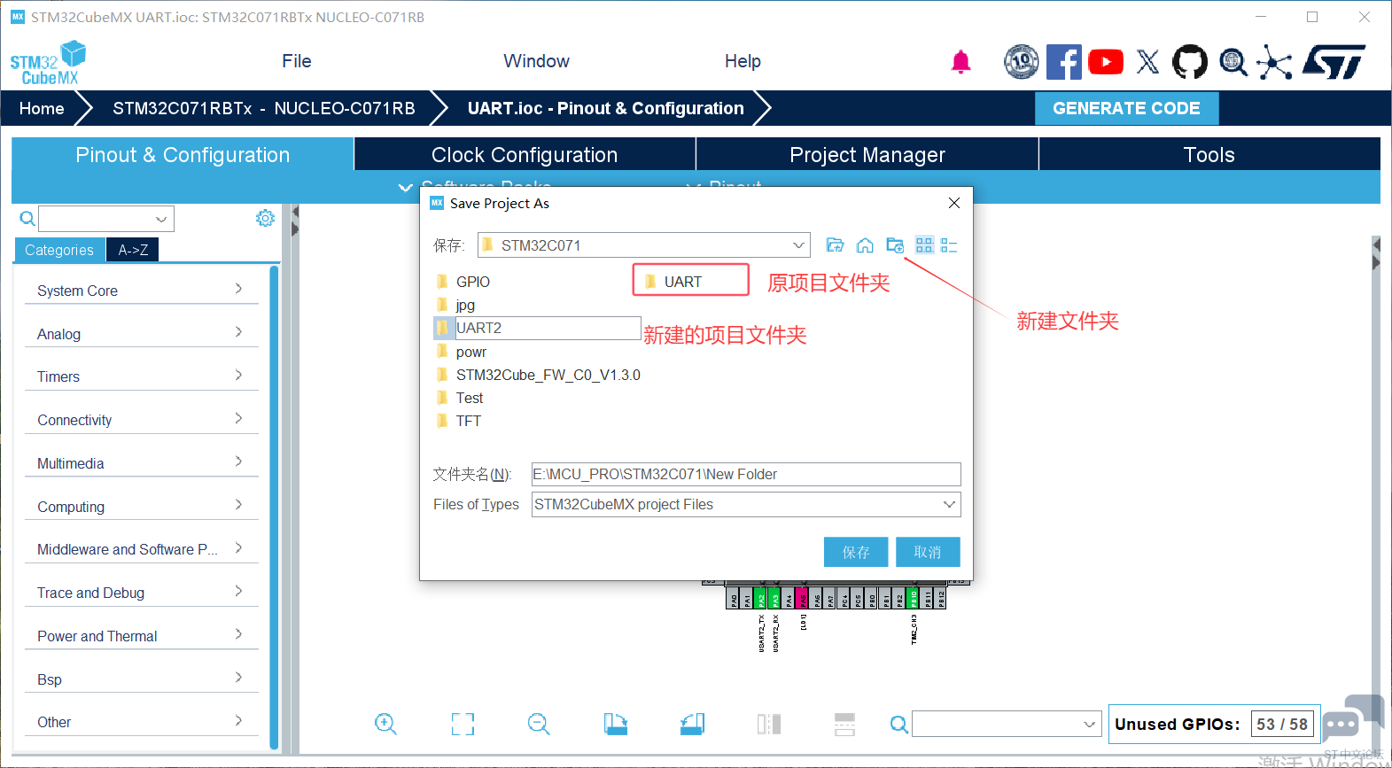
Task: Switch dialog to details list view
Action: click(949, 245)
